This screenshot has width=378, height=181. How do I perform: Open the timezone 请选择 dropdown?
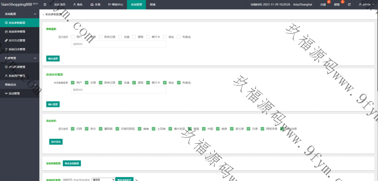103,180
